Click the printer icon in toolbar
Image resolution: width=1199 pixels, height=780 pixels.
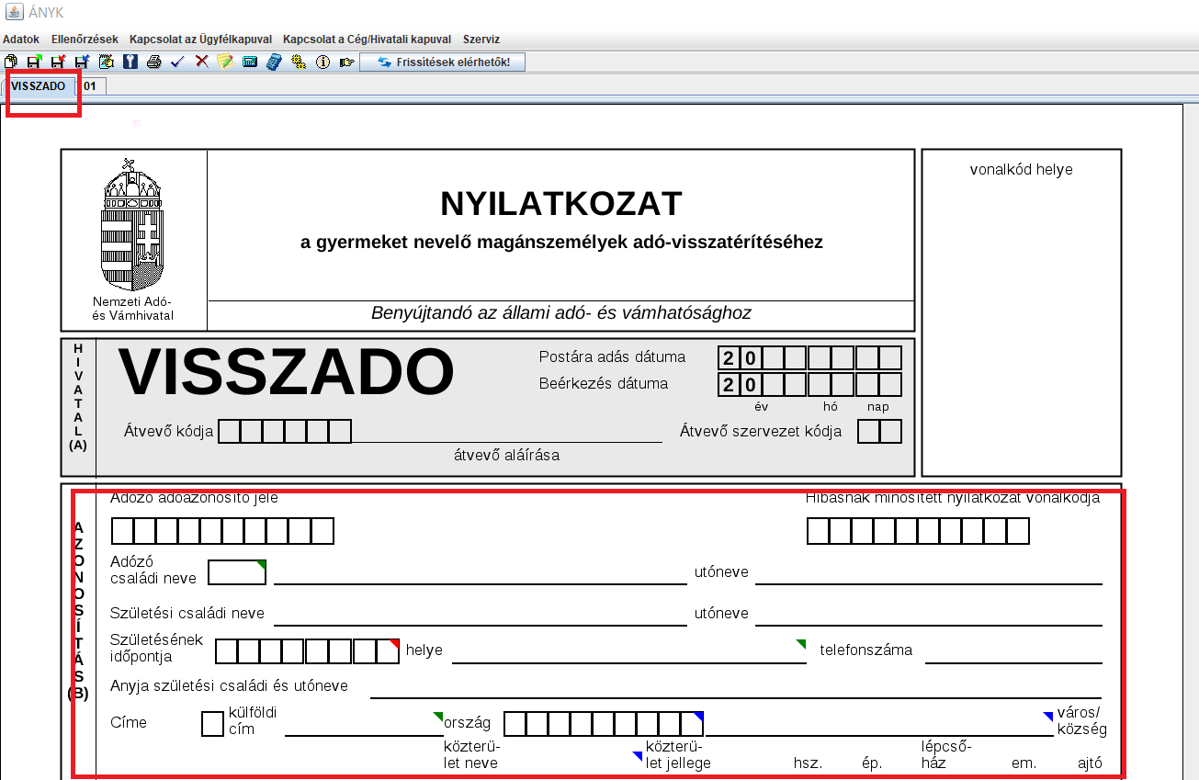pyautogui.click(x=154, y=62)
